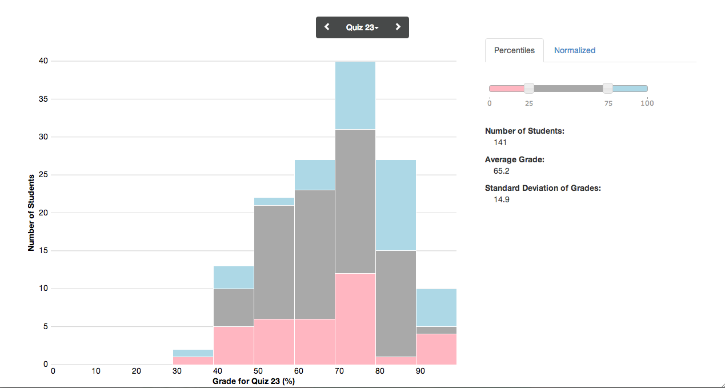Screen dimensions: 725x388
Task: Select the gray segment of the 60-70 bar
Action: [x=315, y=254]
